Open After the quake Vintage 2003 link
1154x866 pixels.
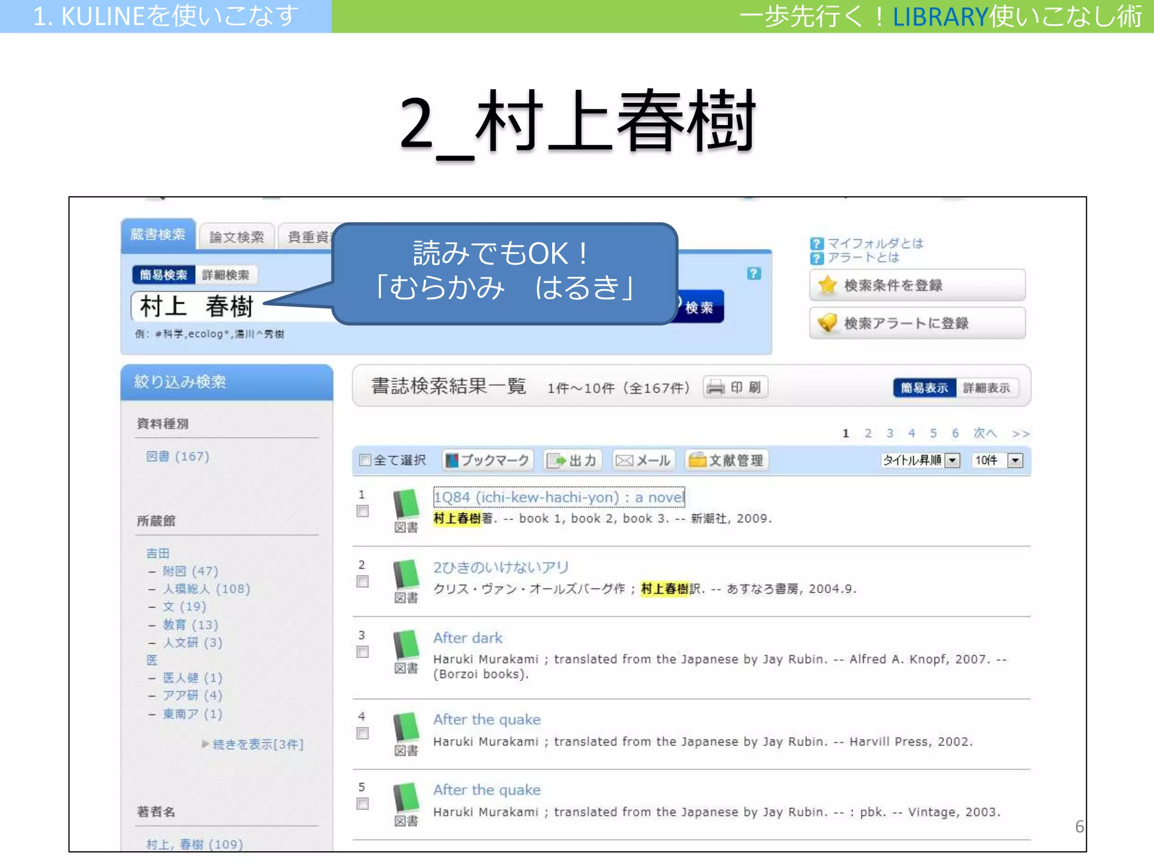[x=487, y=790]
